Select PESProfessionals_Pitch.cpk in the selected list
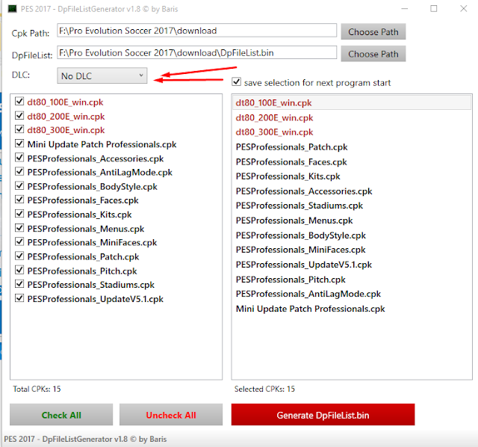The width and height of the screenshot is (478, 447). 352,279
